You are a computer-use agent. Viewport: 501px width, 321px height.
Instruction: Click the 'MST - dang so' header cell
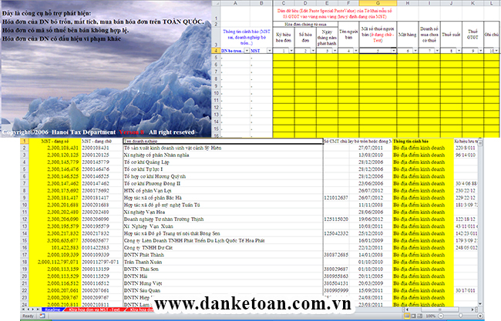pos(55,141)
